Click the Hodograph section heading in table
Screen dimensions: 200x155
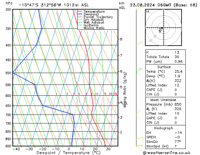(164, 128)
